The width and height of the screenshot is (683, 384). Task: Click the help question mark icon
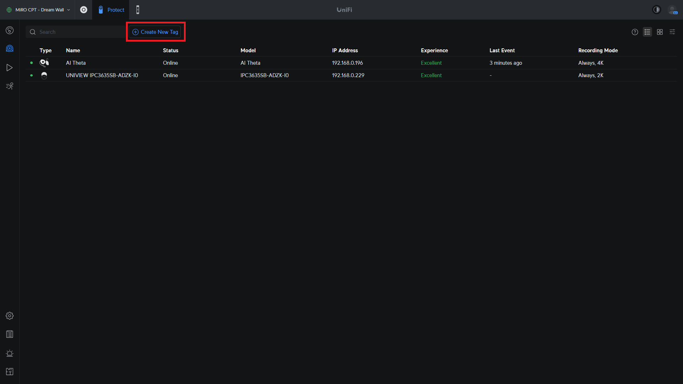point(635,32)
